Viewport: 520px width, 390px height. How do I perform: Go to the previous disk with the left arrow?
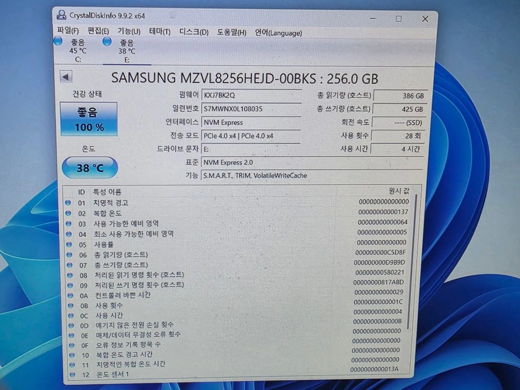66,77
